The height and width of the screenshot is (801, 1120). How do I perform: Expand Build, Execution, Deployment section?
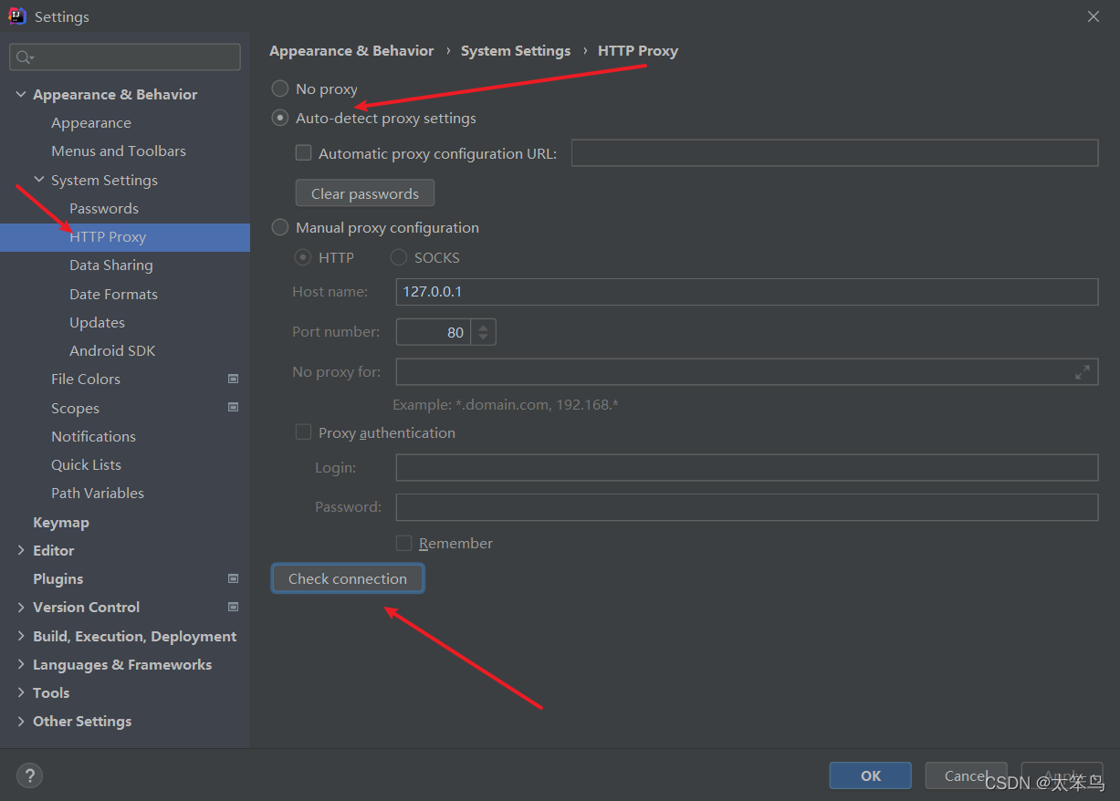(x=21, y=636)
